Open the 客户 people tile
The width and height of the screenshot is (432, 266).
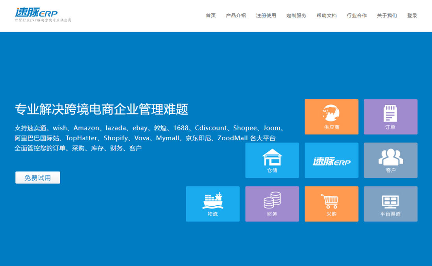tap(390, 160)
